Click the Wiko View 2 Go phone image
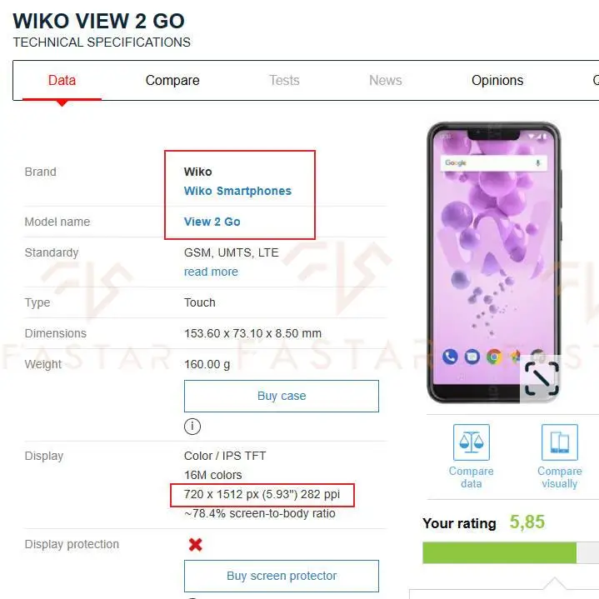 pos(493,262)
